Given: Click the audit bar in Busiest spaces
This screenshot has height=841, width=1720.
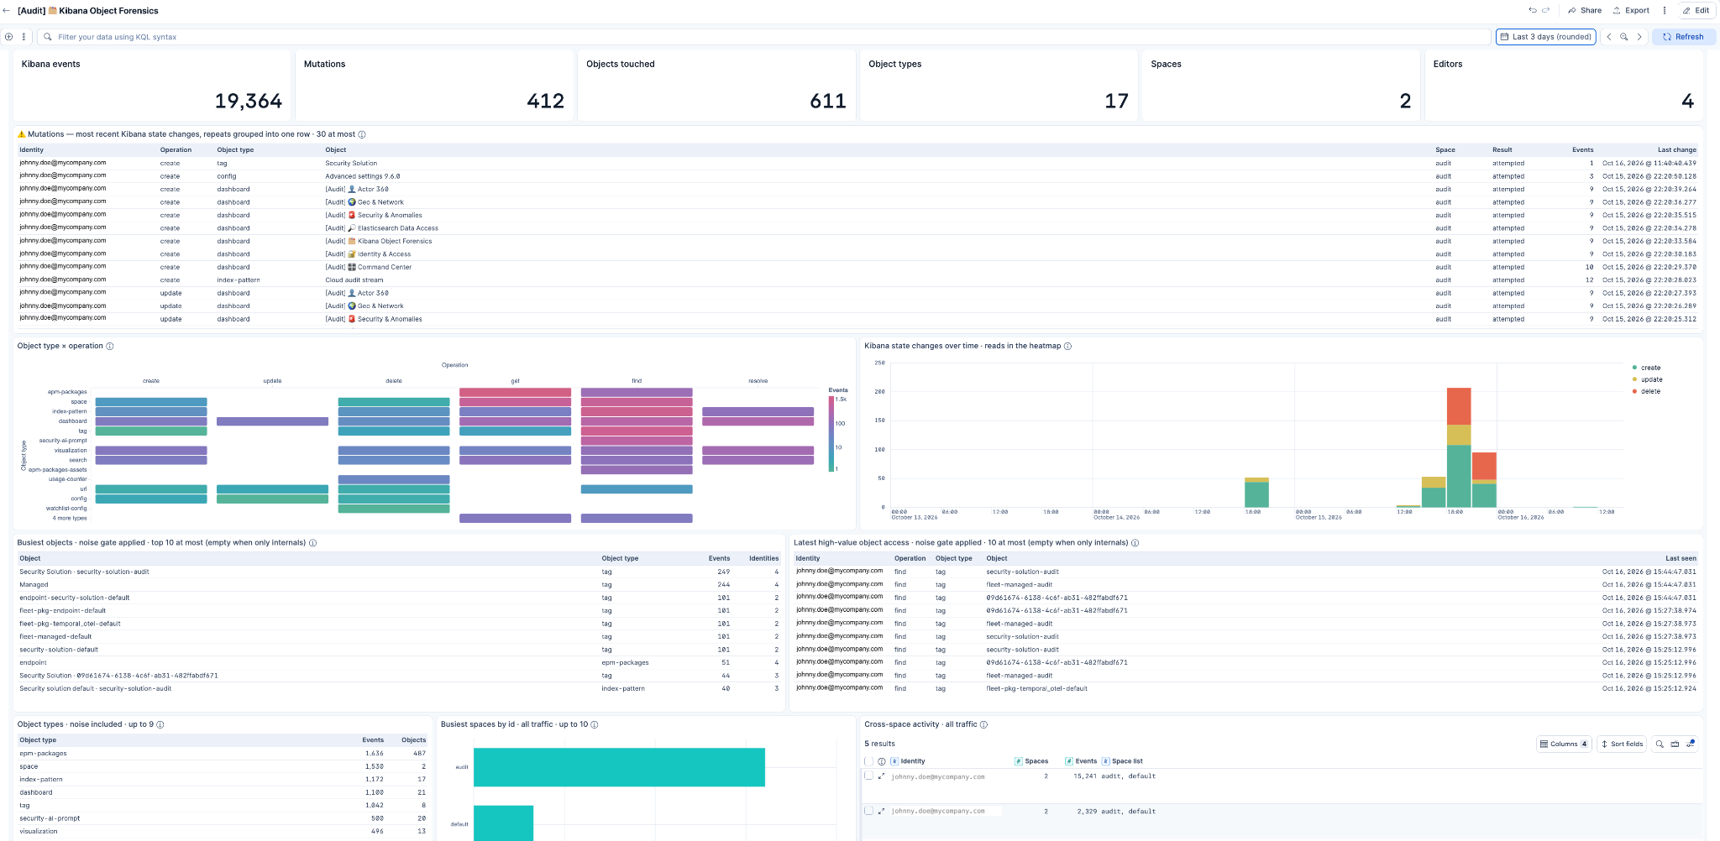Looking at the screenshot, I should click(619, 767).
